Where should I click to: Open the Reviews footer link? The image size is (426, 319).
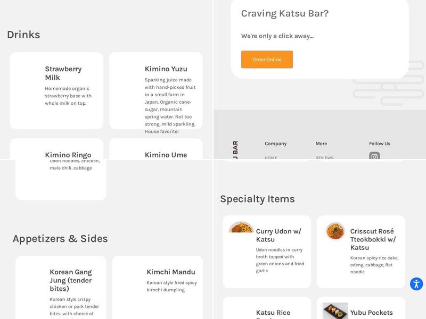[x=324, y=157]
